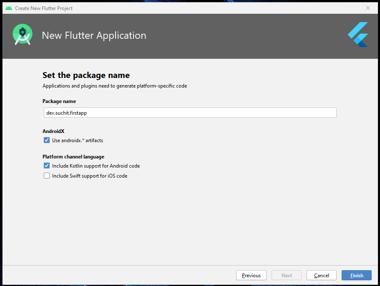The image size is (380, 286).
Task: Click the Previous button
Action: 251,275
